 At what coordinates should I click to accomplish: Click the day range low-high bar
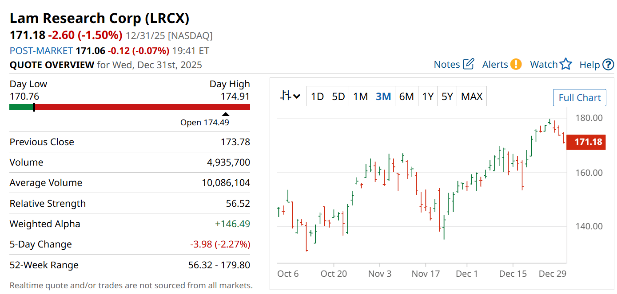(x=130, y=107)
